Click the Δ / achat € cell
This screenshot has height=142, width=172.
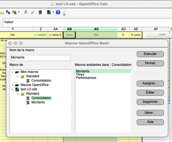[x=41, y=35]
